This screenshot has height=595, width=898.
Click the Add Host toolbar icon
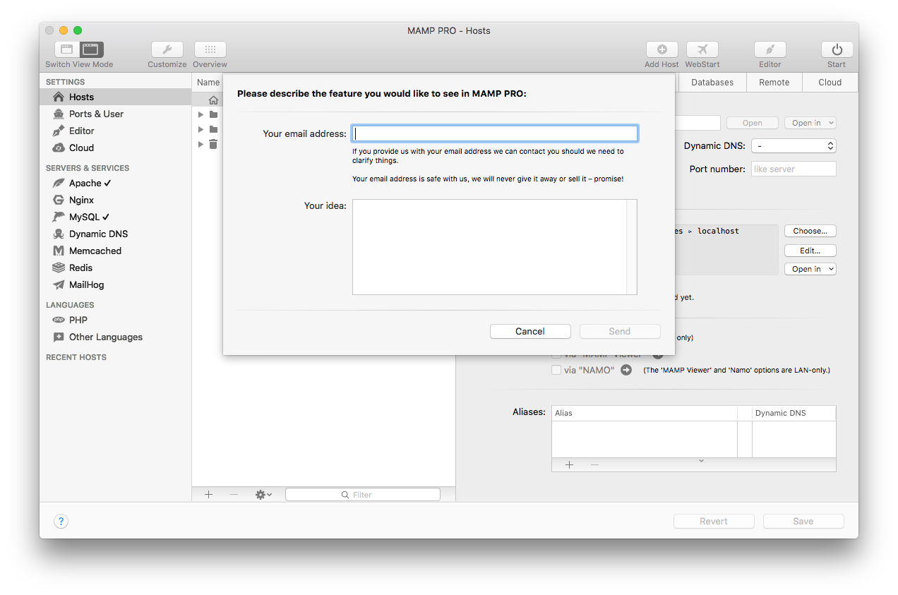pyautogui.click(x=661, y=49)
